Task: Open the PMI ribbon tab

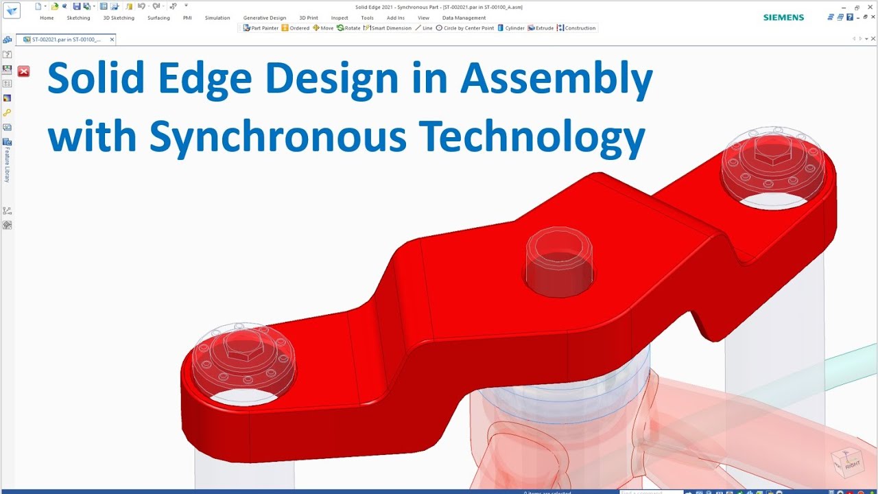Action: [187, 18]
